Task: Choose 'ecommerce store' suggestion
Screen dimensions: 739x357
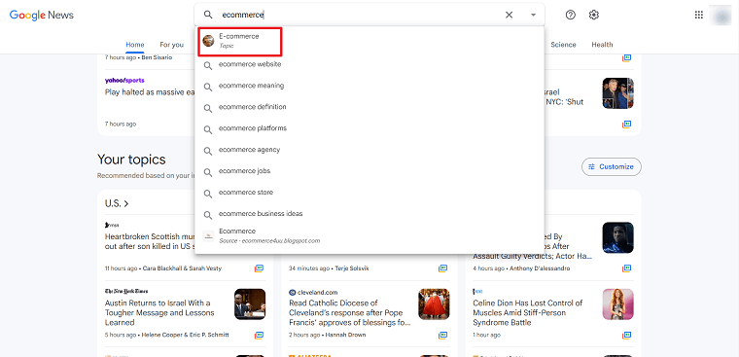Action: coord(369,193)
